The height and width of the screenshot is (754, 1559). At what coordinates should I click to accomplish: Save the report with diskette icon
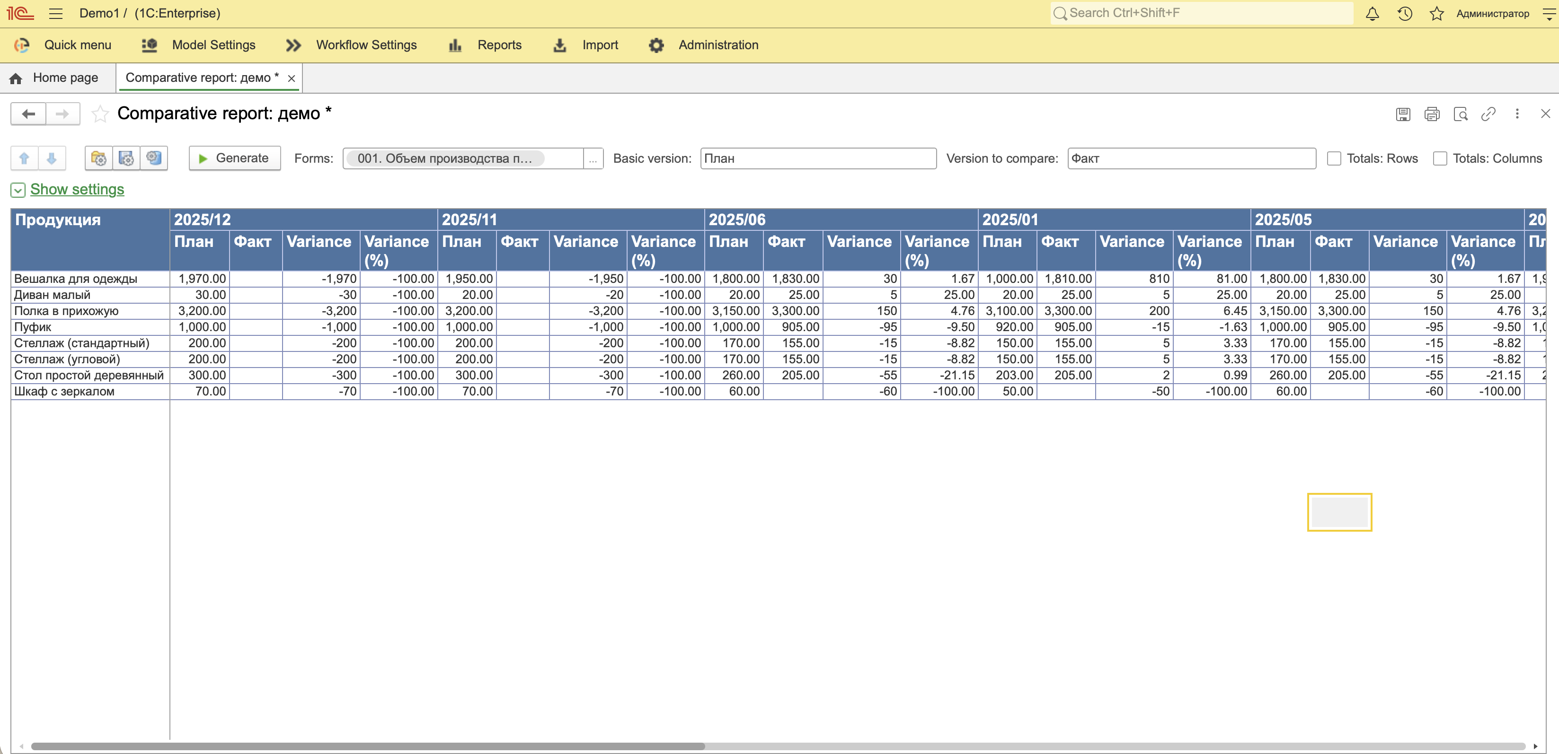[1403, 114]
